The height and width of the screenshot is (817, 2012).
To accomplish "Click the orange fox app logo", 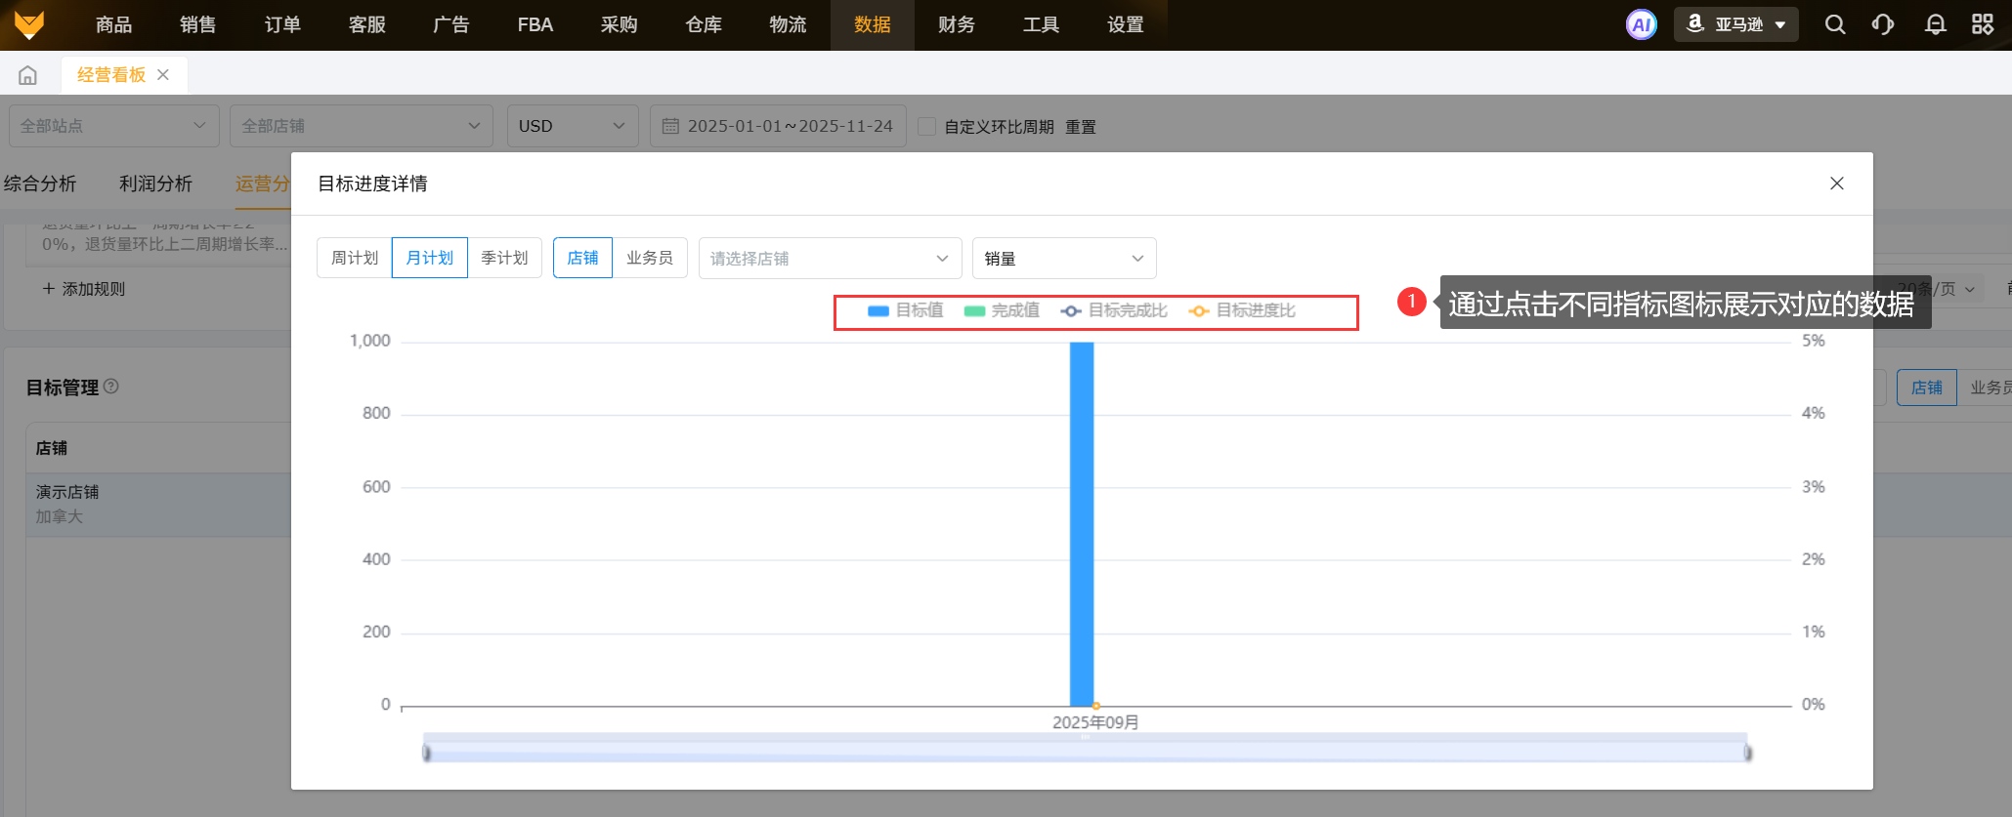I will tap(29, 24).
